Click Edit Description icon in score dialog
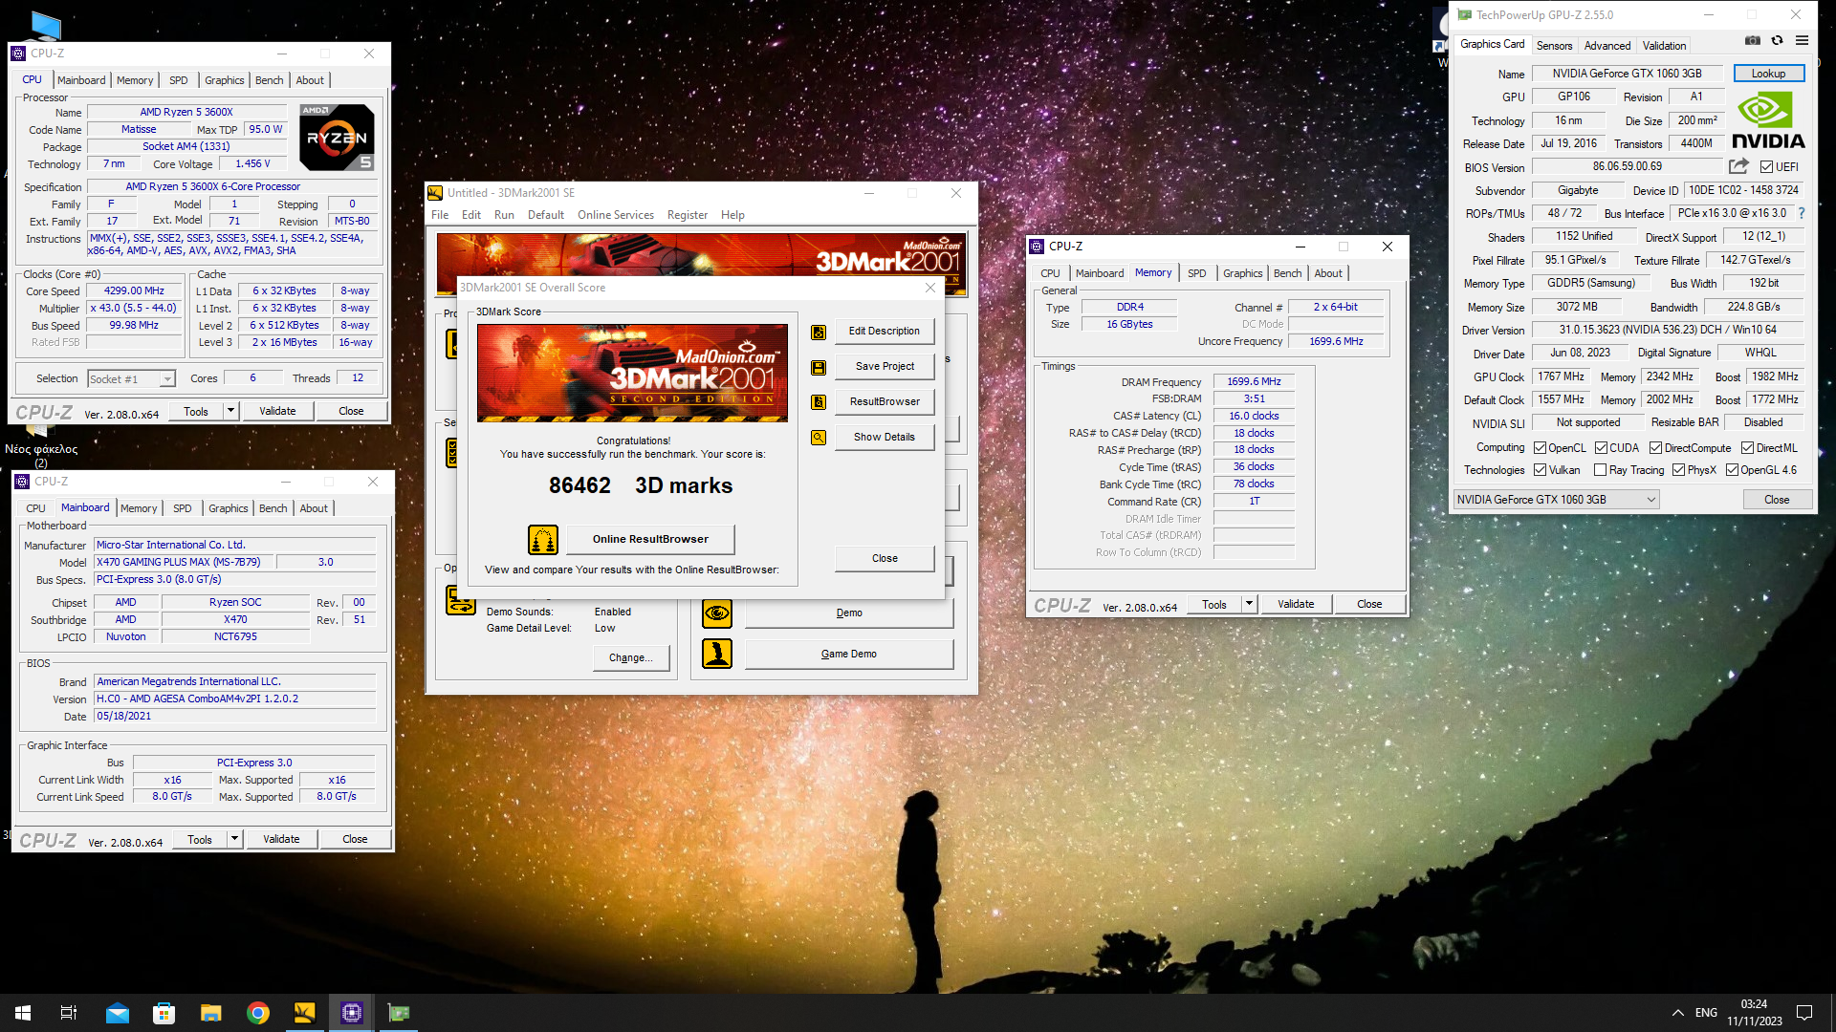1836x1032 pixels. 819,332
